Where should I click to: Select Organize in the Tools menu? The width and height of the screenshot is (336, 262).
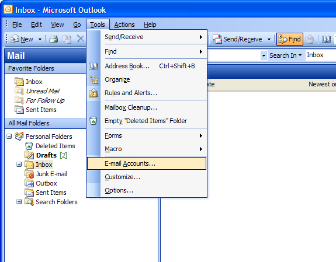click(147, 79)
